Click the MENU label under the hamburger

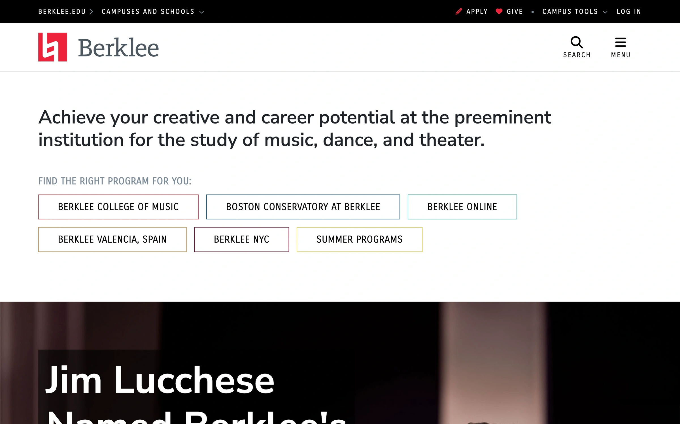pos(621,55)
